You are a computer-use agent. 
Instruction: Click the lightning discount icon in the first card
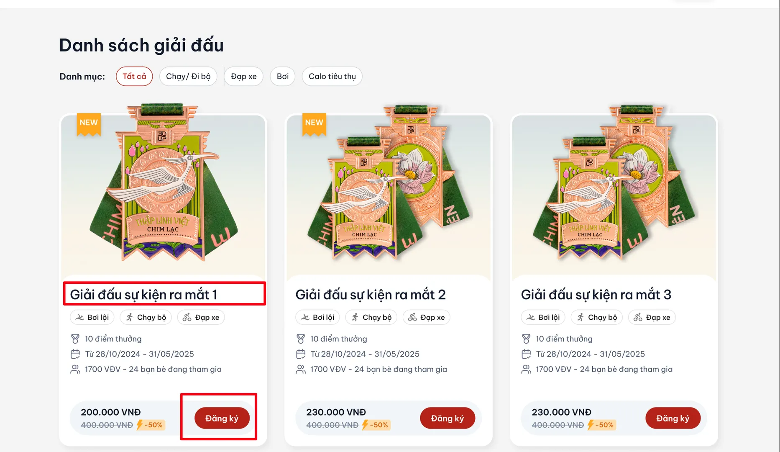pyautogui.click(x=140, y=425)
